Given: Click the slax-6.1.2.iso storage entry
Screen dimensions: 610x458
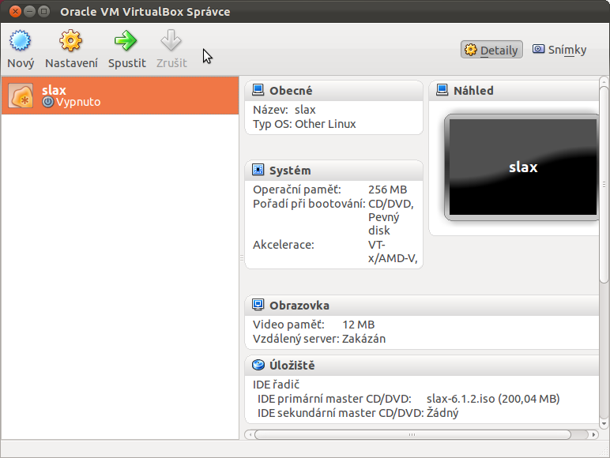Looking at the screenshot, I should pos(493,399).
